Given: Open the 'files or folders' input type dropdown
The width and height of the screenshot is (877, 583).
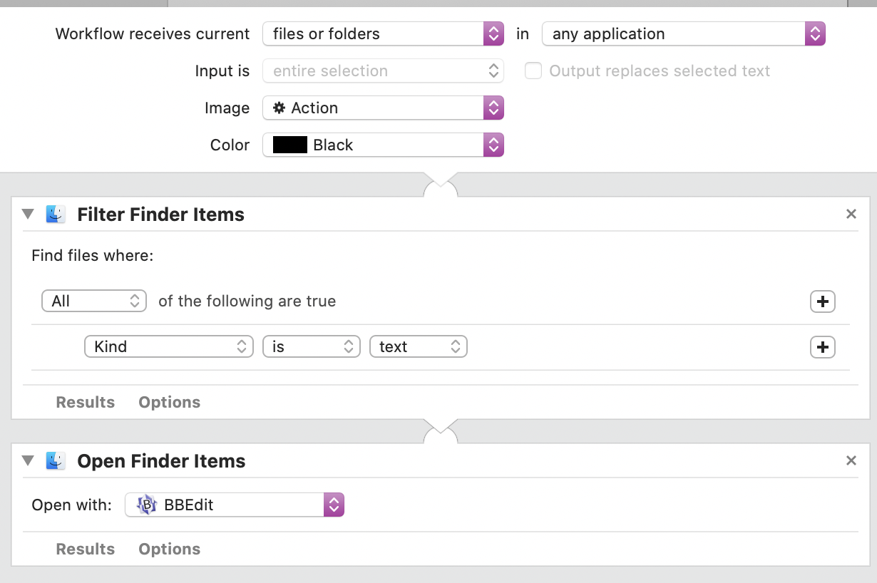Looking at the screenshot, I should [383, 33].
